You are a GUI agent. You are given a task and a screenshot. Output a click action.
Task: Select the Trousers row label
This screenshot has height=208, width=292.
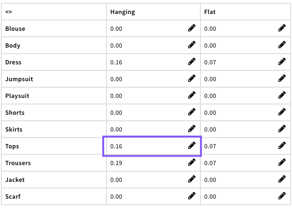click(18, 163)
